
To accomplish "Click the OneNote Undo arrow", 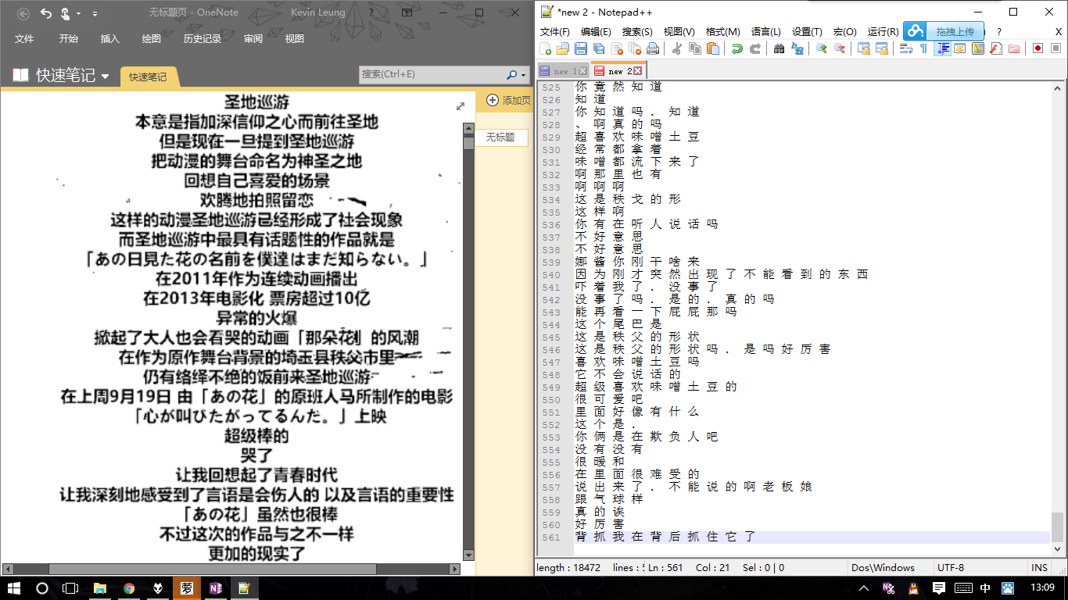I will click(x=45, y=13).
